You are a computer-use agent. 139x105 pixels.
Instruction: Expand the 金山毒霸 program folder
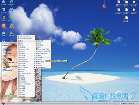point(26,88)
